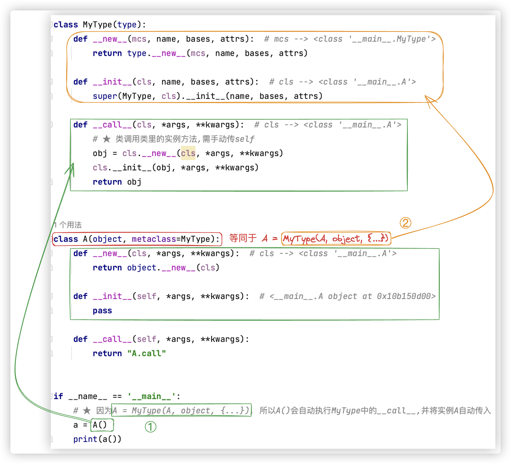This screenshot has width=511, height=464.
Task: Collapse the class MyType fold marker
Action: tap(52, 25)
